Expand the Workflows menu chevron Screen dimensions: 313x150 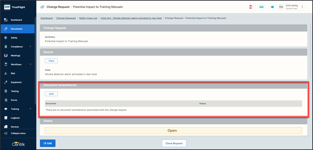click(x=30, y=64)
